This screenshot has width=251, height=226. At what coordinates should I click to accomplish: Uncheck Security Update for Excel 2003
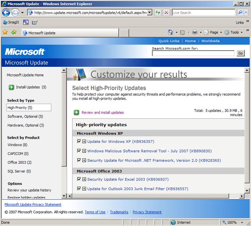[x=79, y=179]
